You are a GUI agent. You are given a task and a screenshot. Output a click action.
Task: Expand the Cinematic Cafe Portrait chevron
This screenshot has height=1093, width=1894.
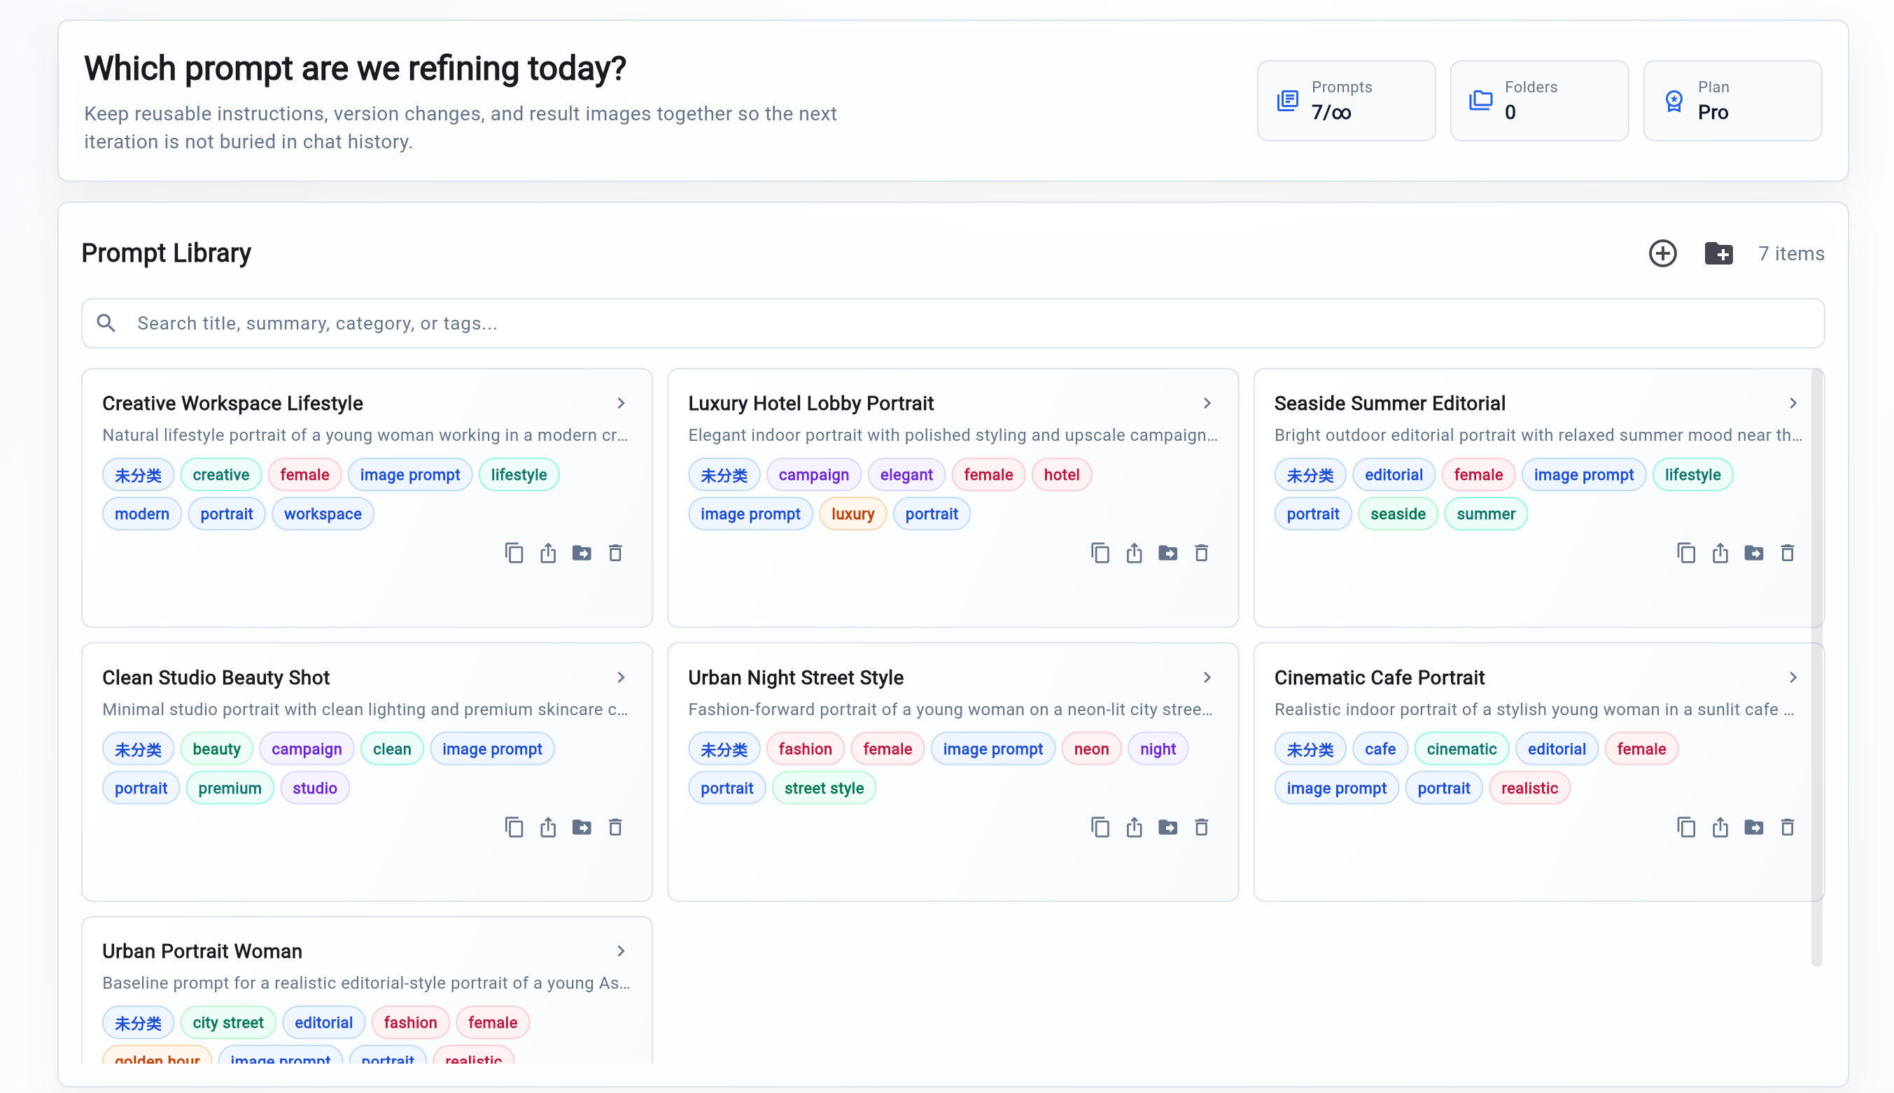coord(1793,677)
